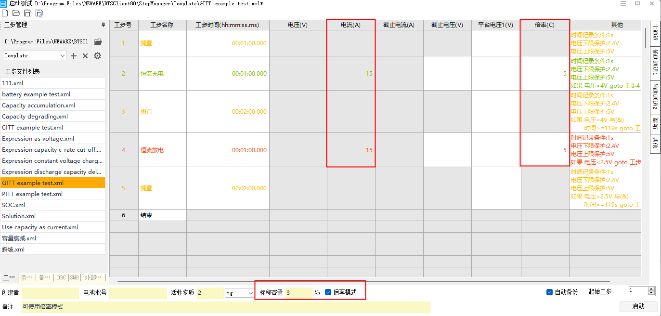Image resolution: width=661 pixels, height=316 pixels.
Task: Toggle 自动备份 checkbox
Action: pos(549,292)
